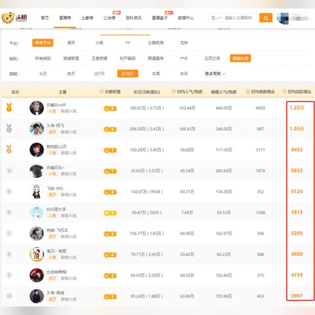Open the 直播盒子 nav item
This screenshot has height=315, width=315.
coord(160,18)
